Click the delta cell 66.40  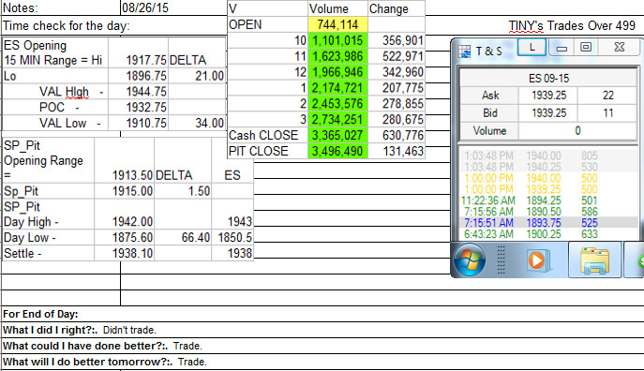point(183,238)
